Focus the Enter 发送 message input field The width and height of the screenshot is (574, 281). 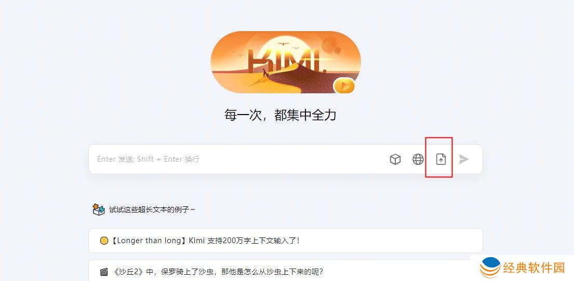(238, 159)
